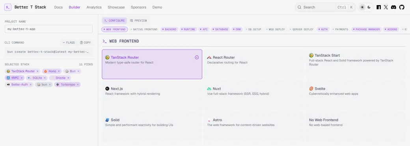Choose Nuxt as web frontend

(254, 96)
